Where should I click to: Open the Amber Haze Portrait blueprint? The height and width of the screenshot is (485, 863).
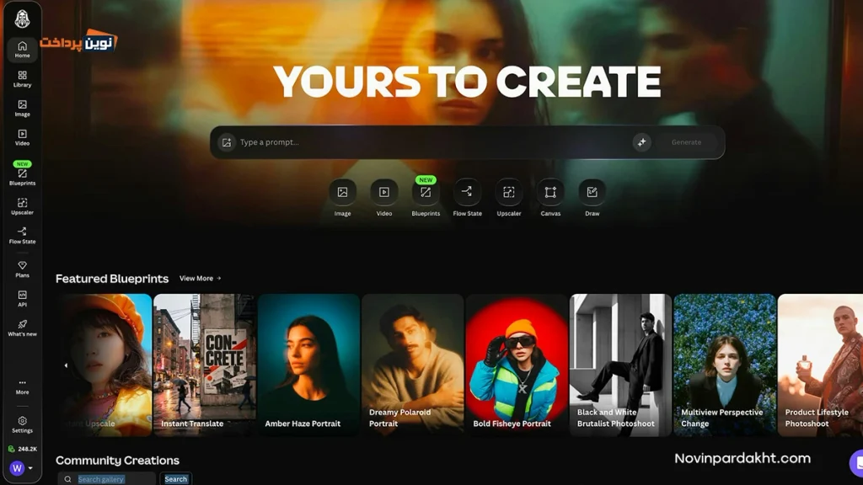pos(308,365)
